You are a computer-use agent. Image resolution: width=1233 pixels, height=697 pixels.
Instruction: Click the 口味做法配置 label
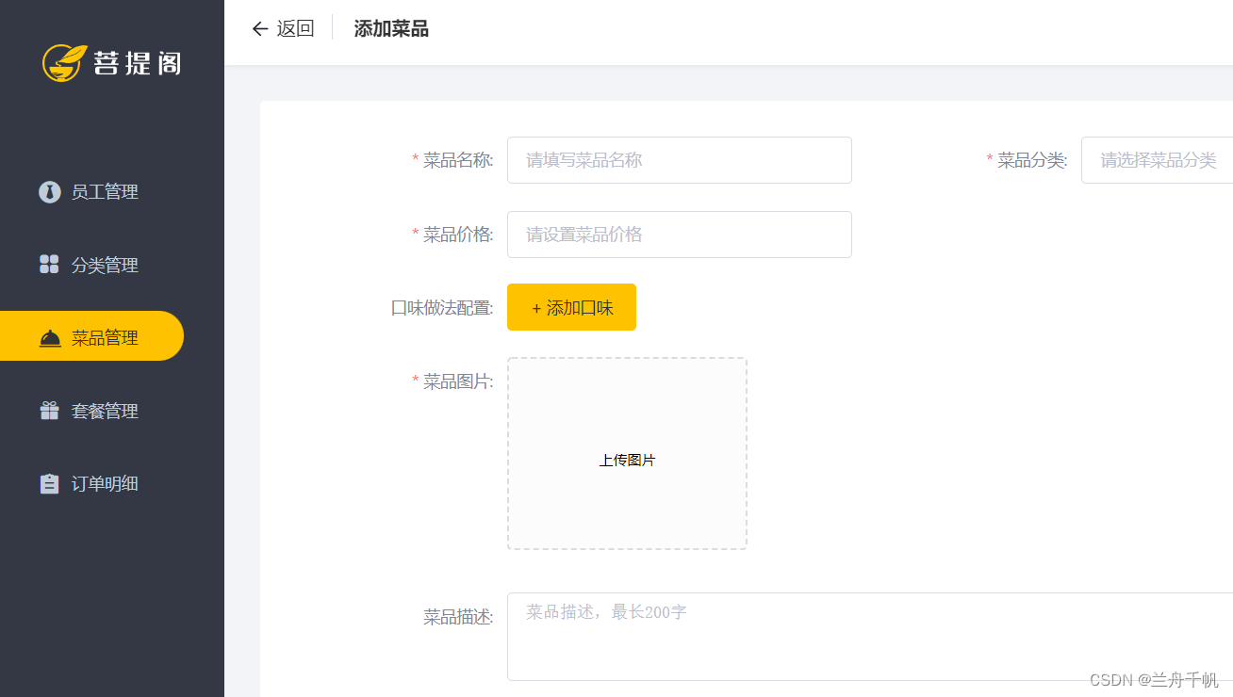442,308
